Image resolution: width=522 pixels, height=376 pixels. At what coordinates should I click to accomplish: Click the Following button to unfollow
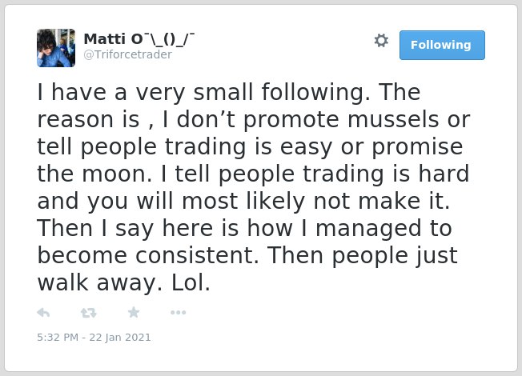coord(442,45)
